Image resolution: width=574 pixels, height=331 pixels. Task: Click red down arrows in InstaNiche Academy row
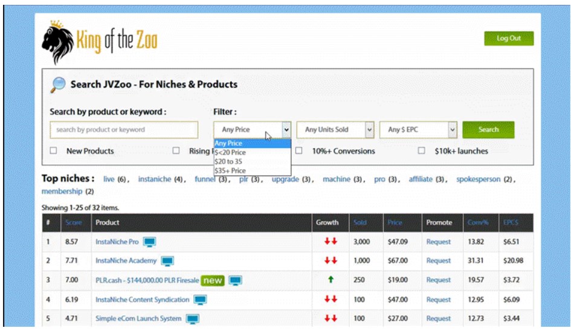point(331,260)
